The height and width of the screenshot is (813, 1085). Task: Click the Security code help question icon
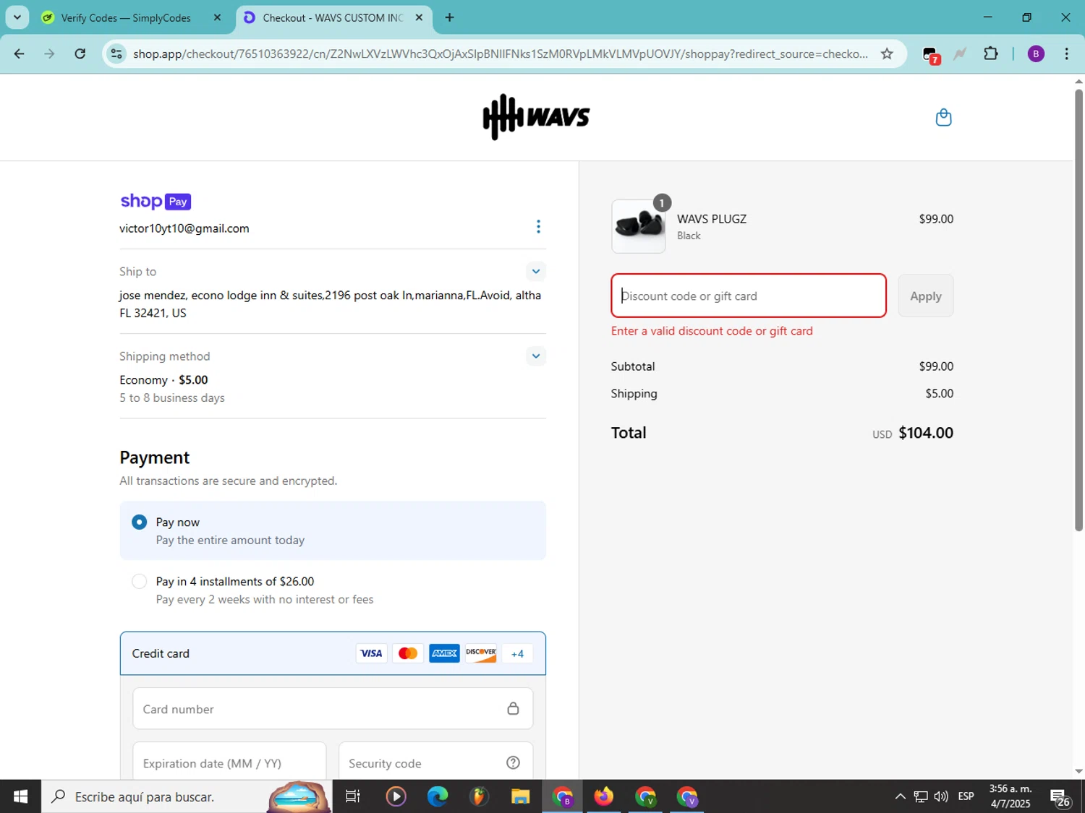(x=513, y=763)
